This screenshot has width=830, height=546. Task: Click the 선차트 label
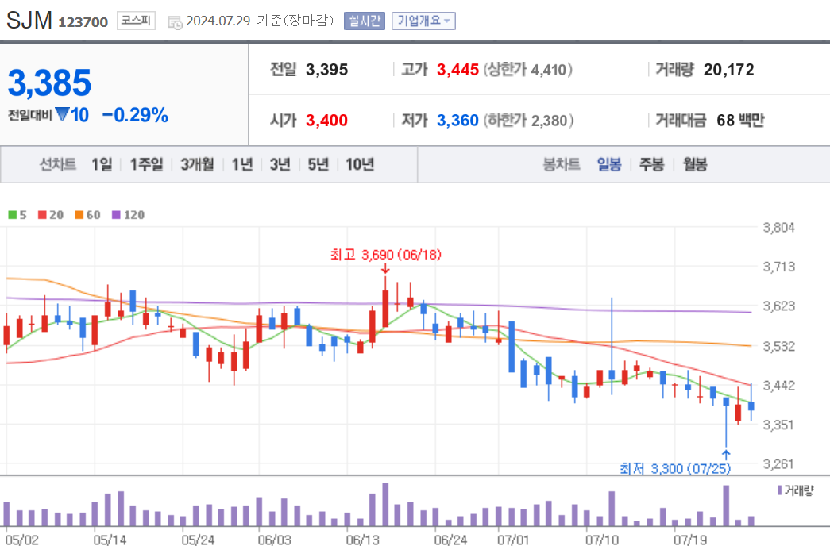[58, 164]
